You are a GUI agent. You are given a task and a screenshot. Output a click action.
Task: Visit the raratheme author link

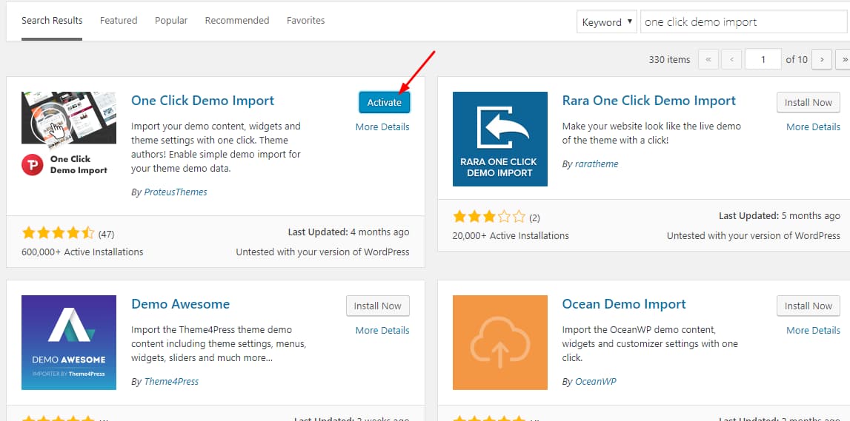tap(597, 164)
